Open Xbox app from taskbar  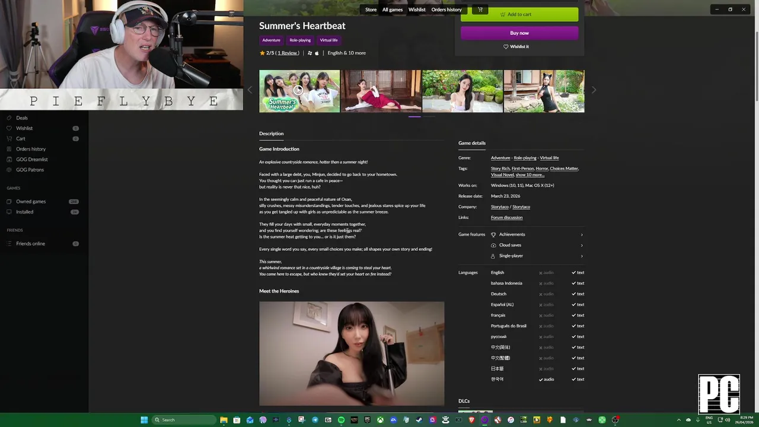point(380,420)
